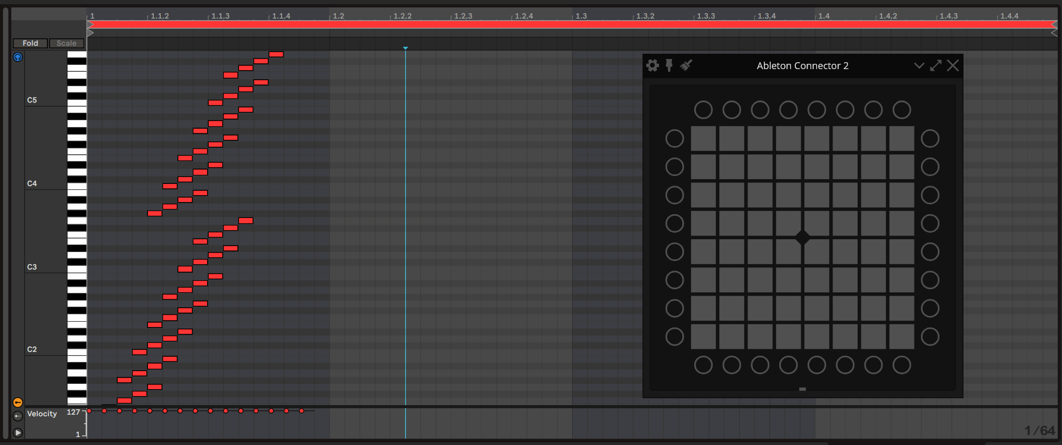Open the Ableton Connector settings gear

[653, 65]
